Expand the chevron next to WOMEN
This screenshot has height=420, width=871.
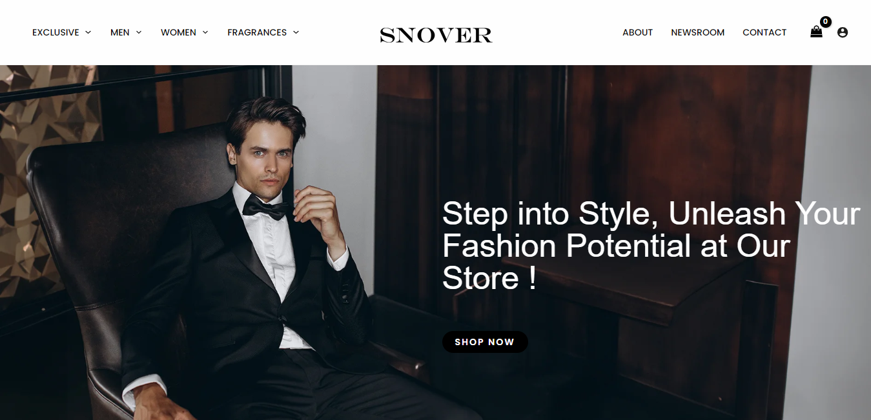click(x=205, y=32)
